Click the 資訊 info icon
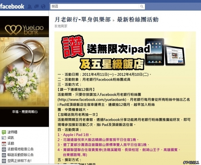The image size is (201, 165). coord(4,138)
